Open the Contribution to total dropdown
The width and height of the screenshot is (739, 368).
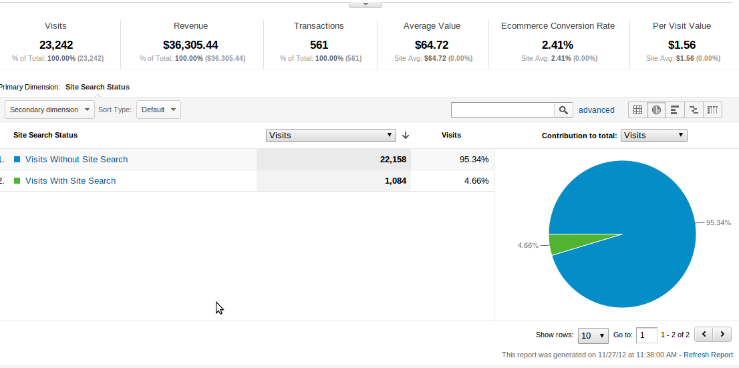[653, 135]
